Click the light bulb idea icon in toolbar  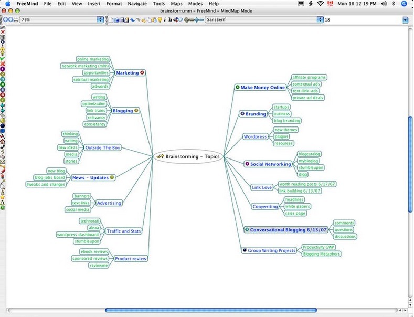click(x=160, y=20)
